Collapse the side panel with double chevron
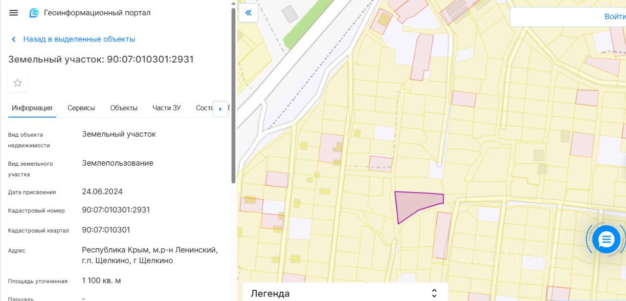Image resolution: width=626 pixels, height=301 pixels. click(x=248, y=13)
